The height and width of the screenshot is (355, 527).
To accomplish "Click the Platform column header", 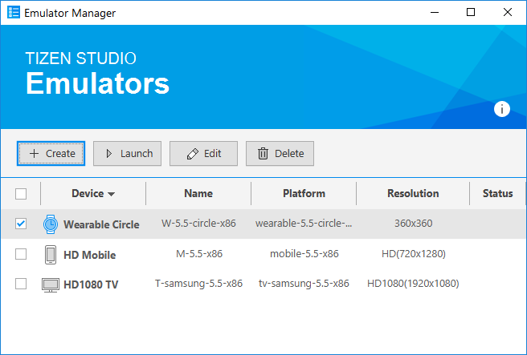I will pos(304,193).
